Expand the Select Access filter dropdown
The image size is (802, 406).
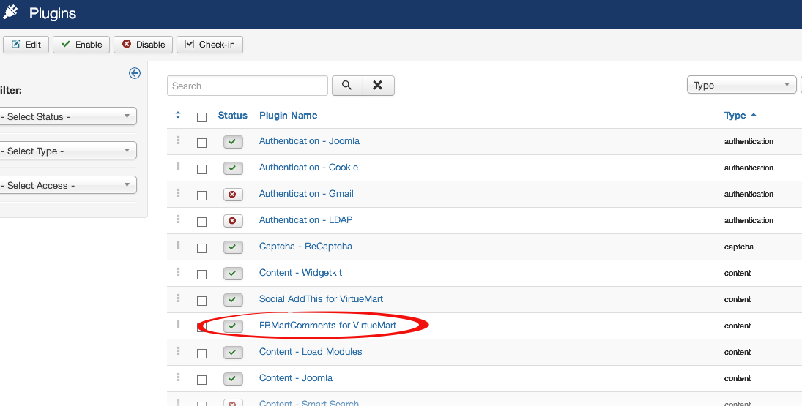tap(67, 186)
